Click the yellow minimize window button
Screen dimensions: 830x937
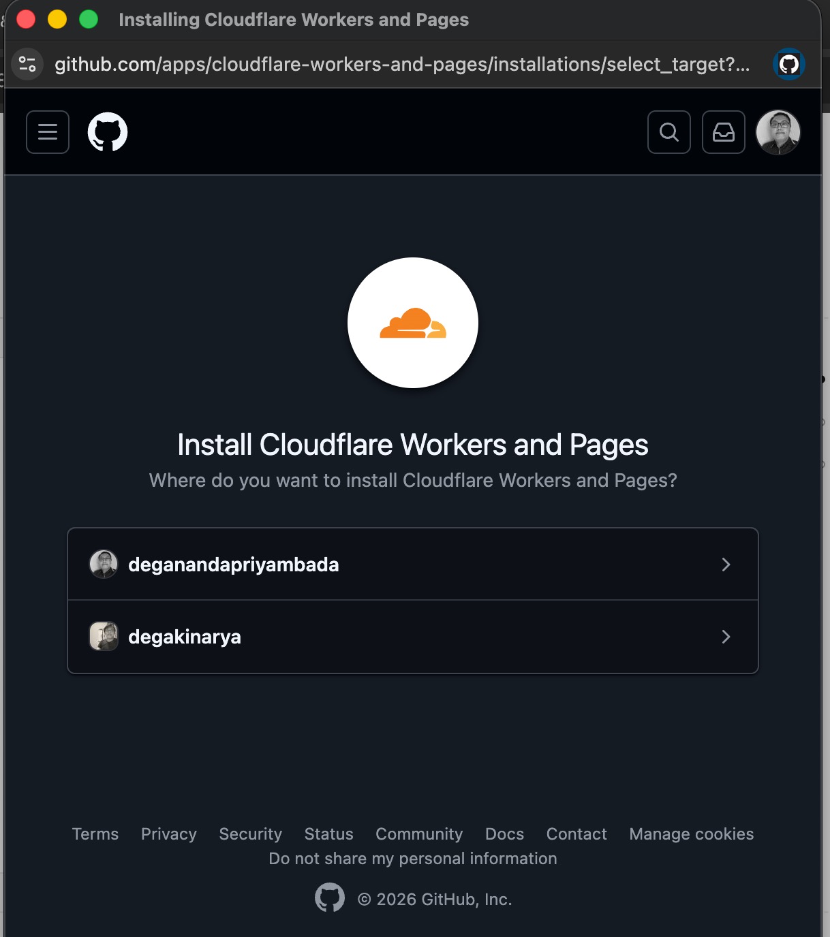click(57, 19)
